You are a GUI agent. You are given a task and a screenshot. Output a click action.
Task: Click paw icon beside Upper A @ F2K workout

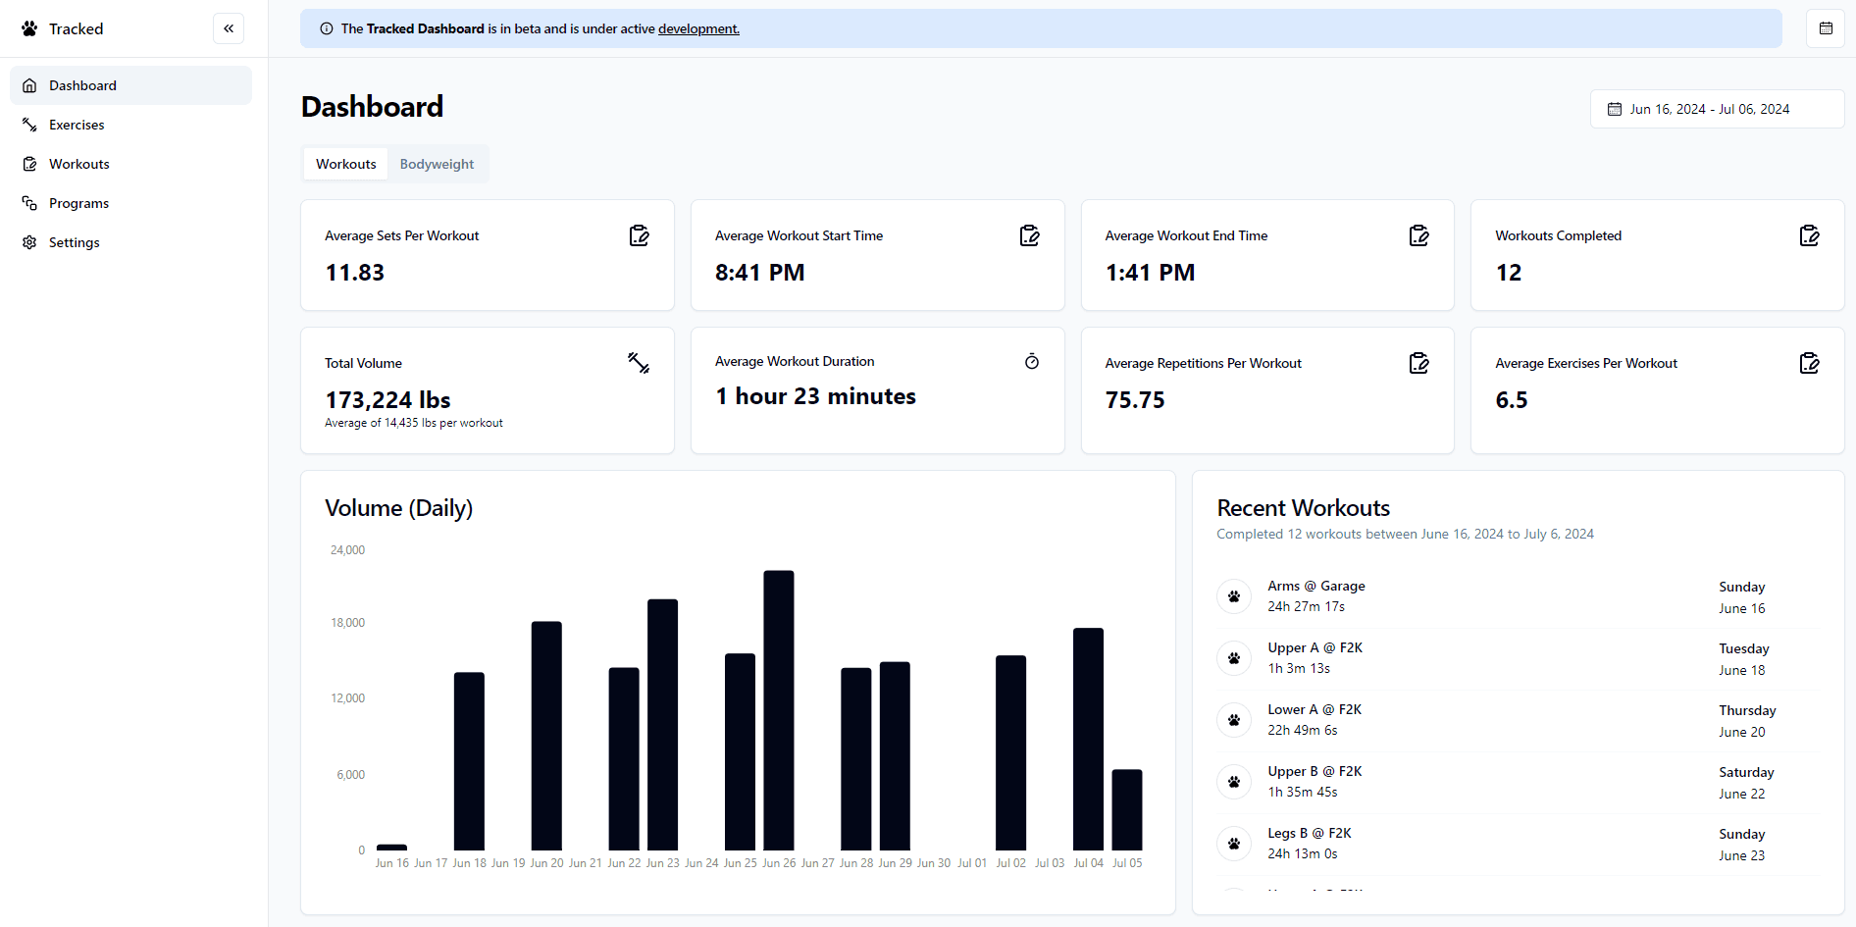[1234, 658]
